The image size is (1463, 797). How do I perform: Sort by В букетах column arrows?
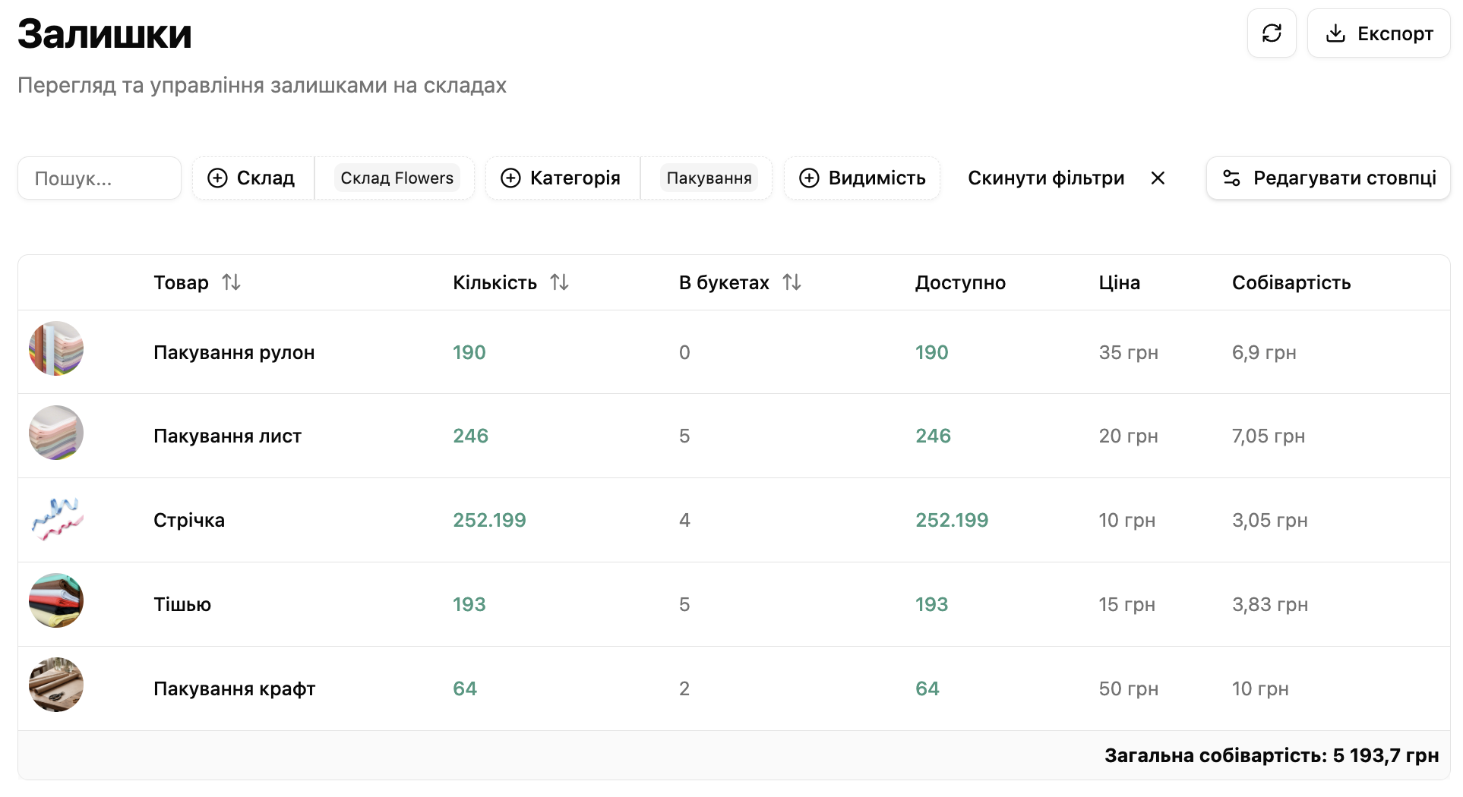click(x=792, y=282)
